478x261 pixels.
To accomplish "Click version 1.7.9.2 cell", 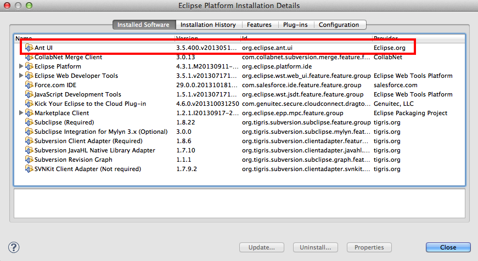I will click(187, 169).
